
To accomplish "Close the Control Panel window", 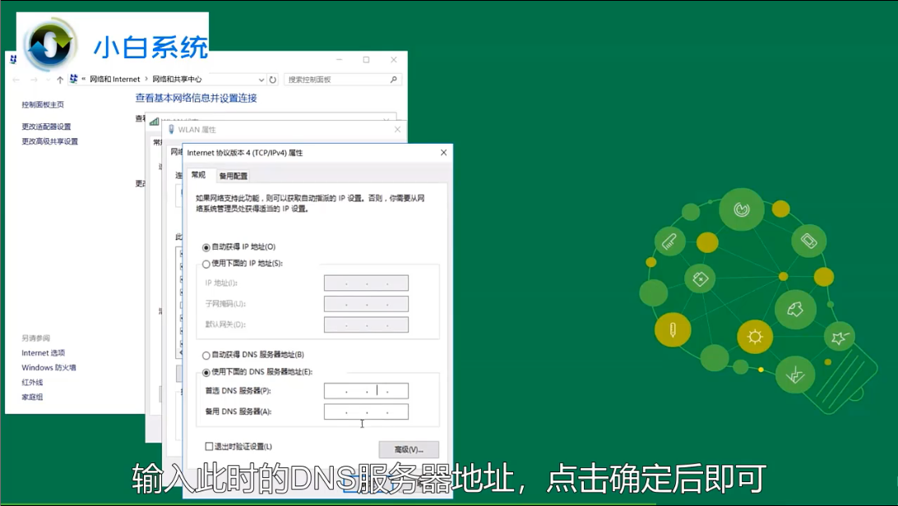I will point(393,59).
